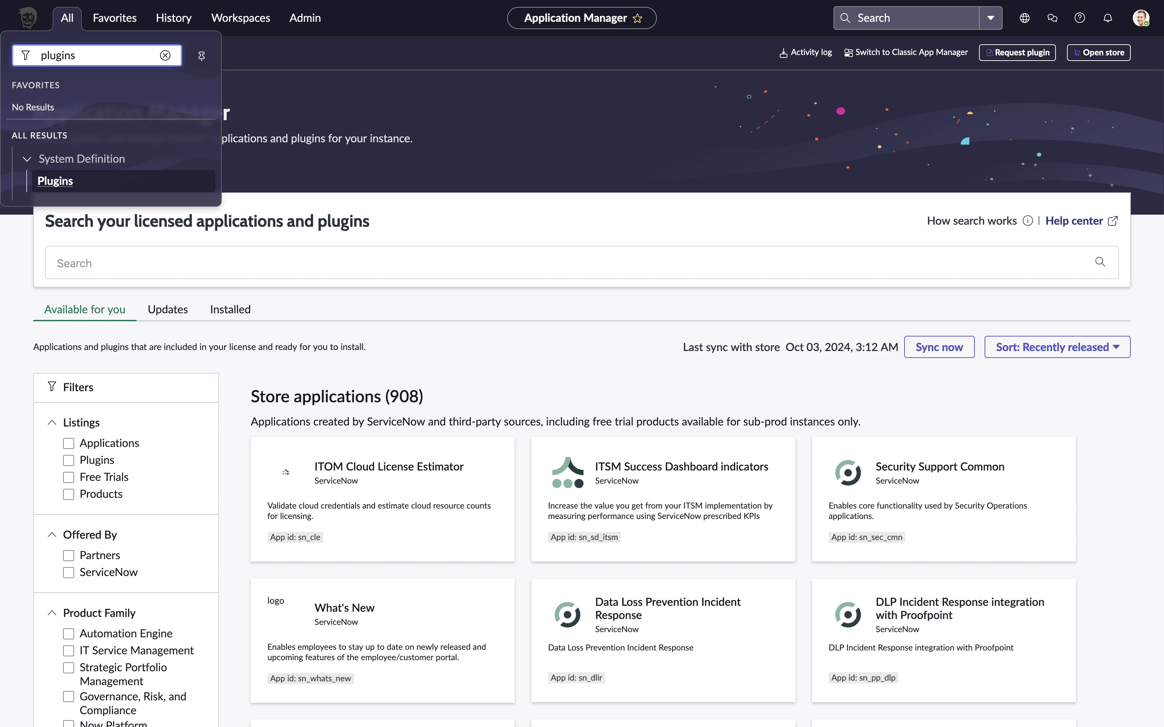Switch to the Available for you tab
Viewport: 1164px width, 727px height.
tap(85, 309)
